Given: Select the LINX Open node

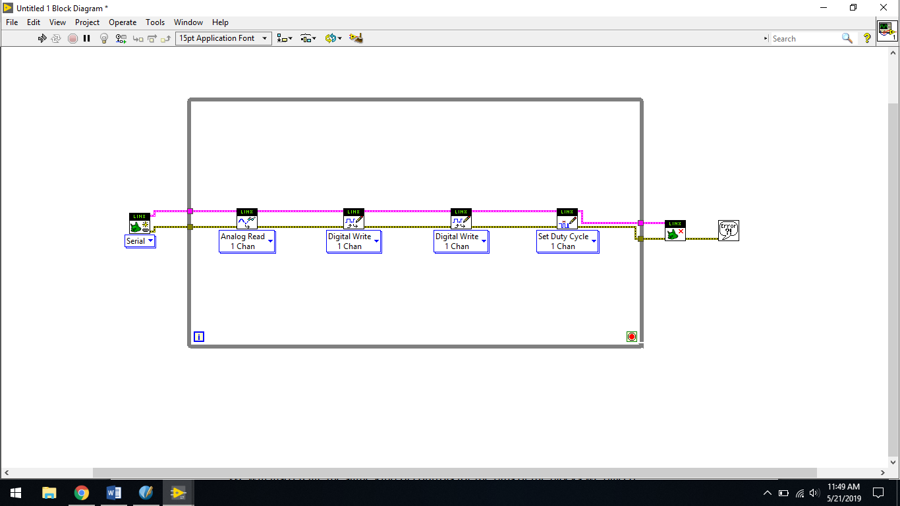Looking at the screenshot, I should point(140,223).
